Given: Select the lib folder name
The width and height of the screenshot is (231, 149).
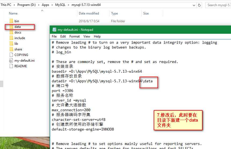Looking at the screenshot, I should pyautogui.click(x=16, y=44).
